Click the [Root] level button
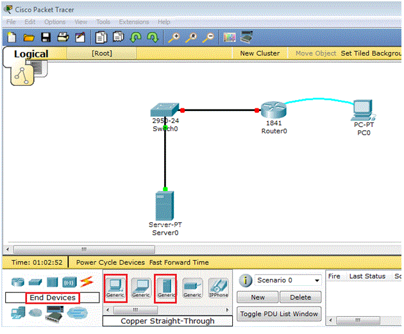 coord(102,53)
